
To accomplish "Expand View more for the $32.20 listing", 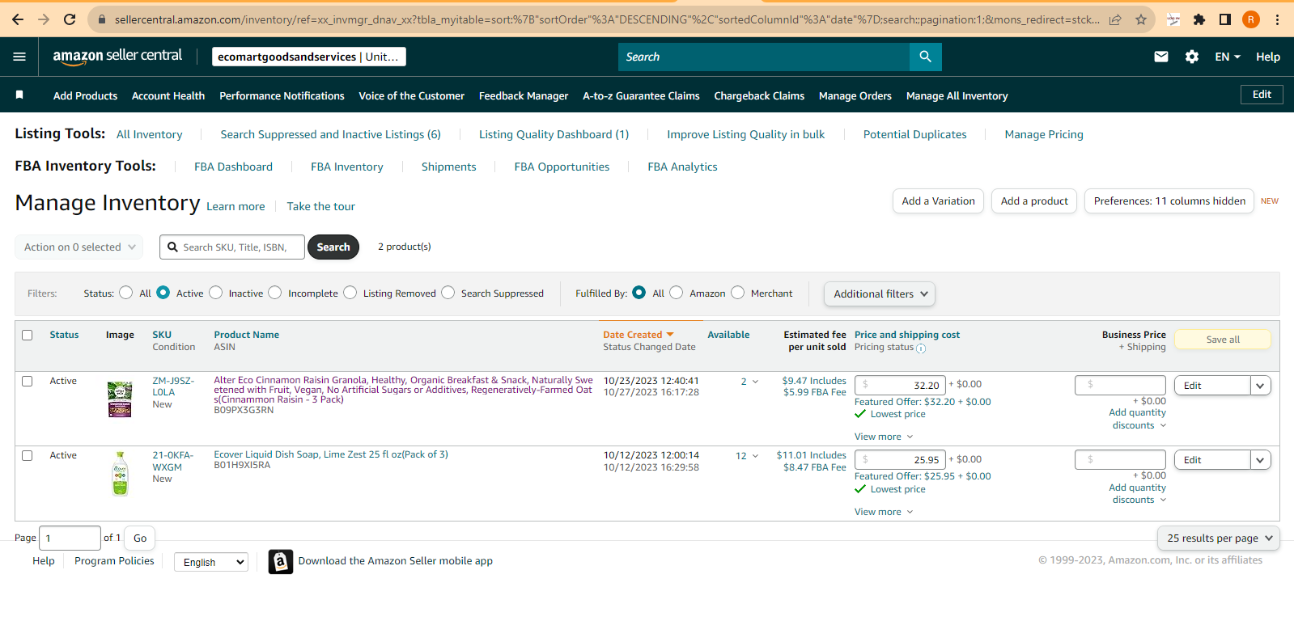I will (884, 437).
